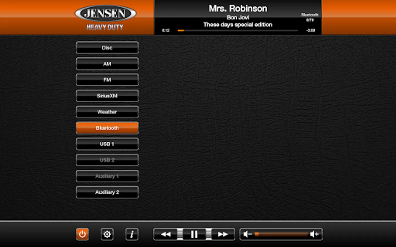Lower volume with speaker minus icon
The width and height of the screenshot is (396, 247).
point(247,234)
